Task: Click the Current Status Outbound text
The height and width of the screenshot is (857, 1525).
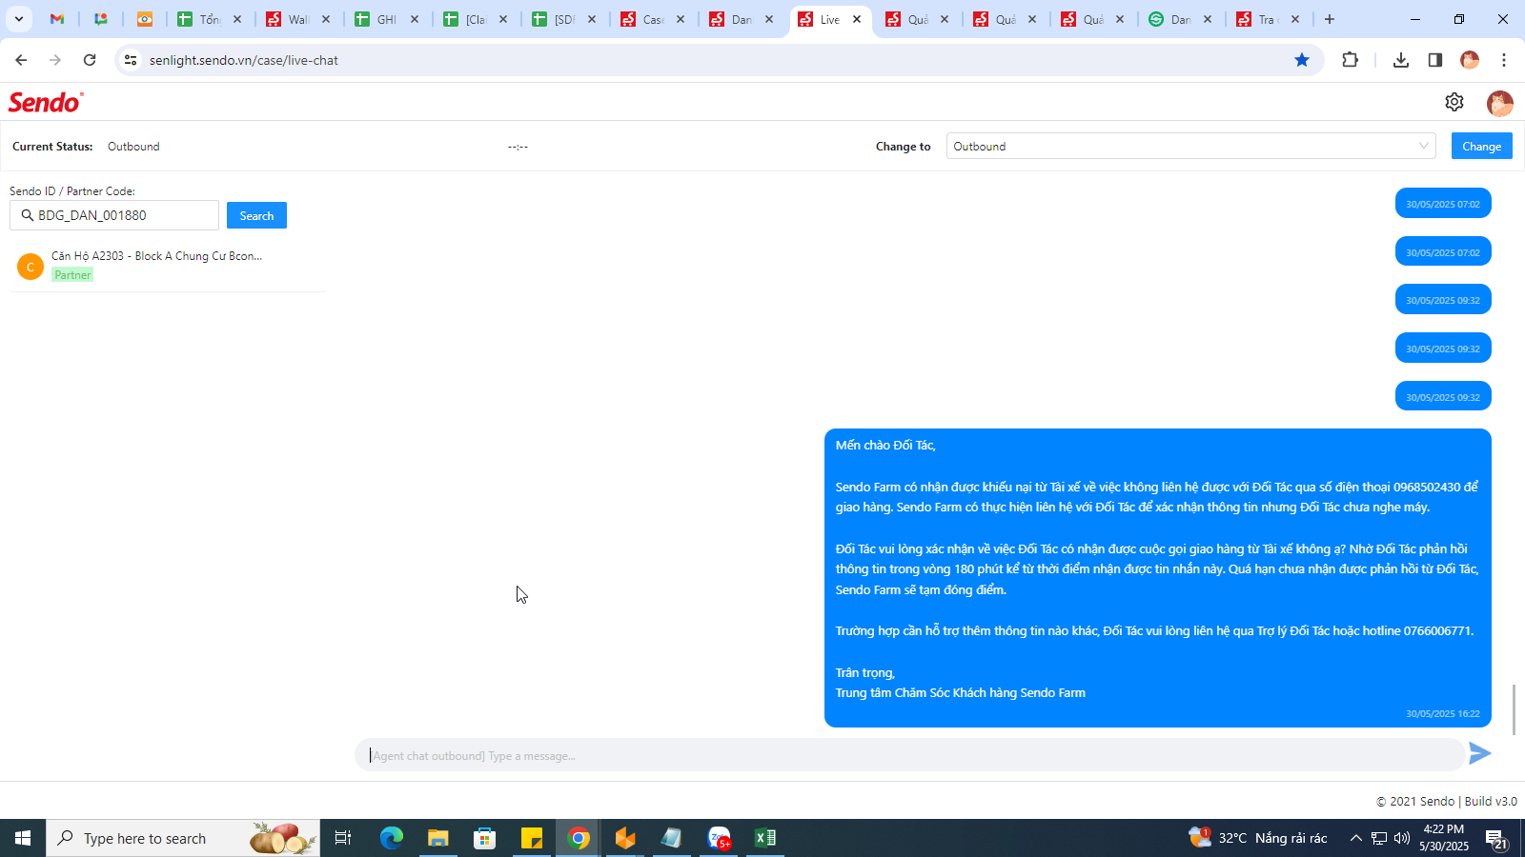Action: coord(133,146)
